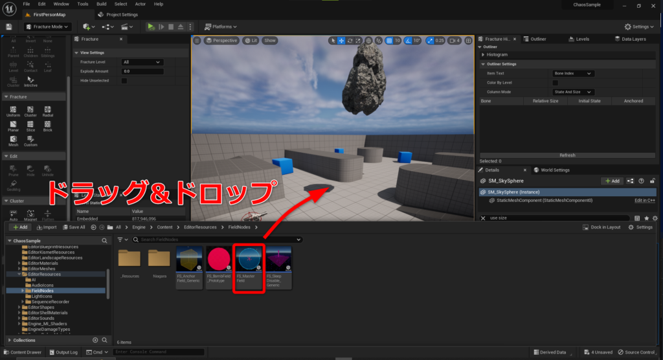Activate the Interactive selection tool
Viewport: 663px width, 360px height.
tap(30, 82)
